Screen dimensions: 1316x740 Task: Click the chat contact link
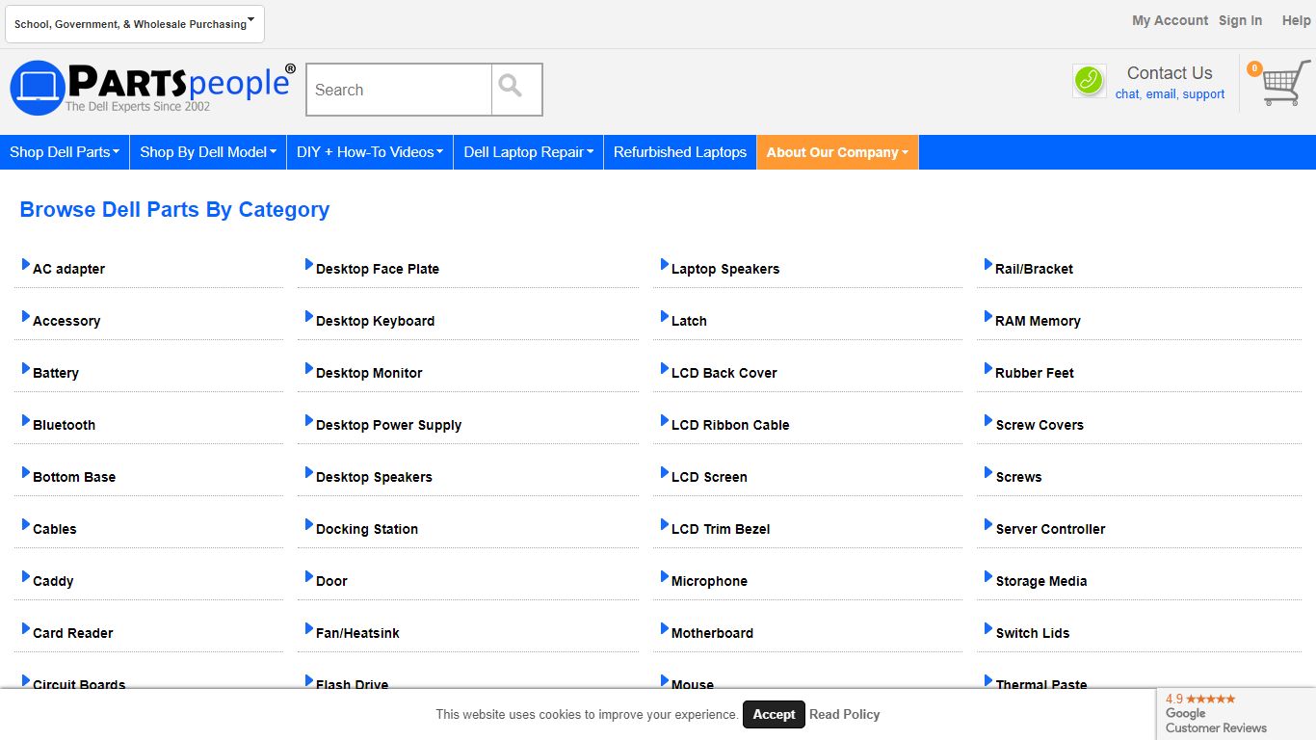click(1127, 94)
